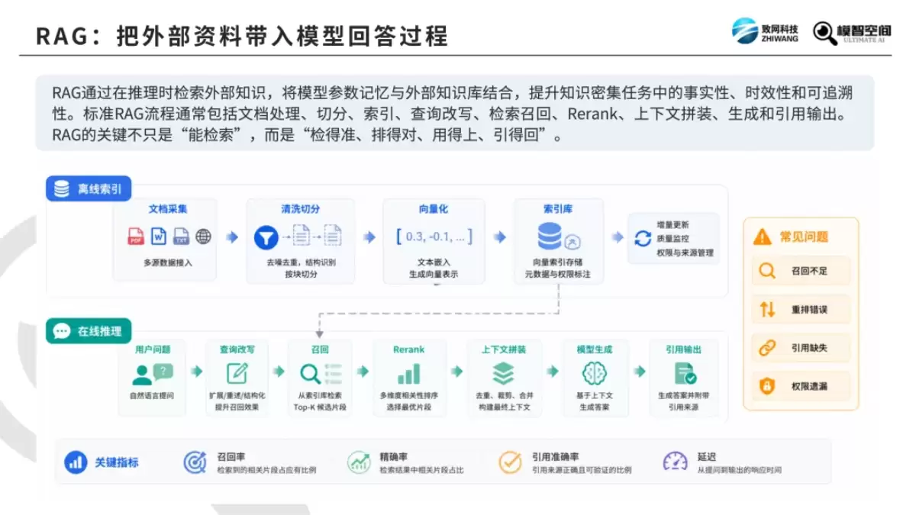Click the search icon beside 召回不足

pyautogui.click(x=767, y=271)
